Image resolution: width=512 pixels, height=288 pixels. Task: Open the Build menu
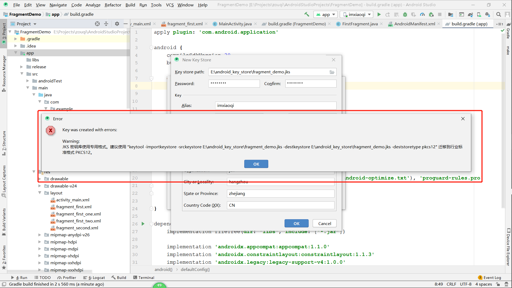[130, 5]
